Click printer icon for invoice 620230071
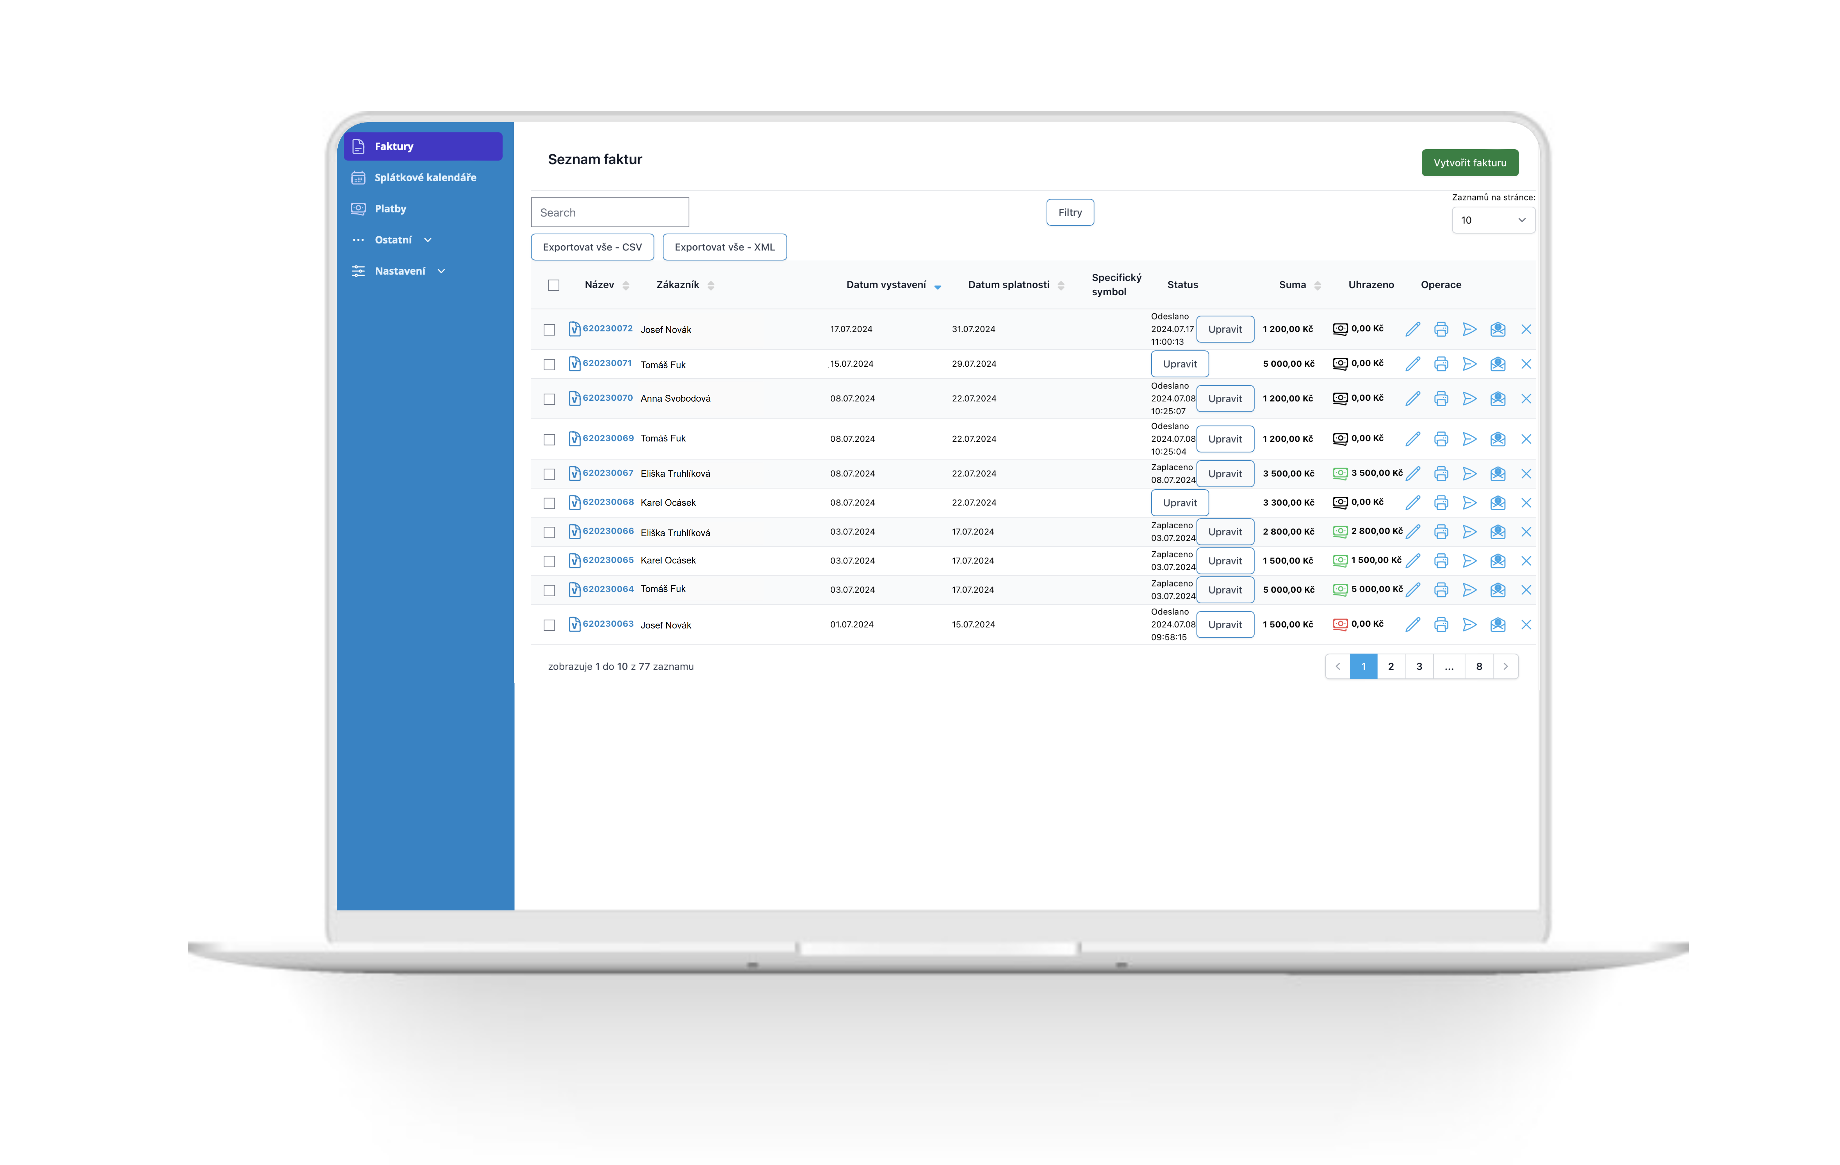 point(1440,364)
